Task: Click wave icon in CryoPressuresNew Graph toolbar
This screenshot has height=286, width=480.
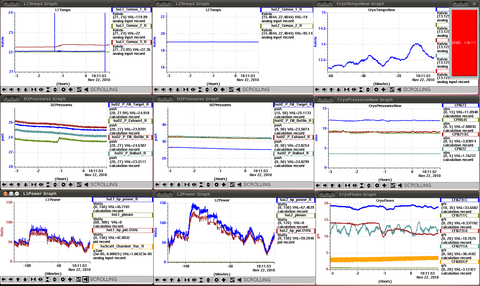Action: coord(393,186)
